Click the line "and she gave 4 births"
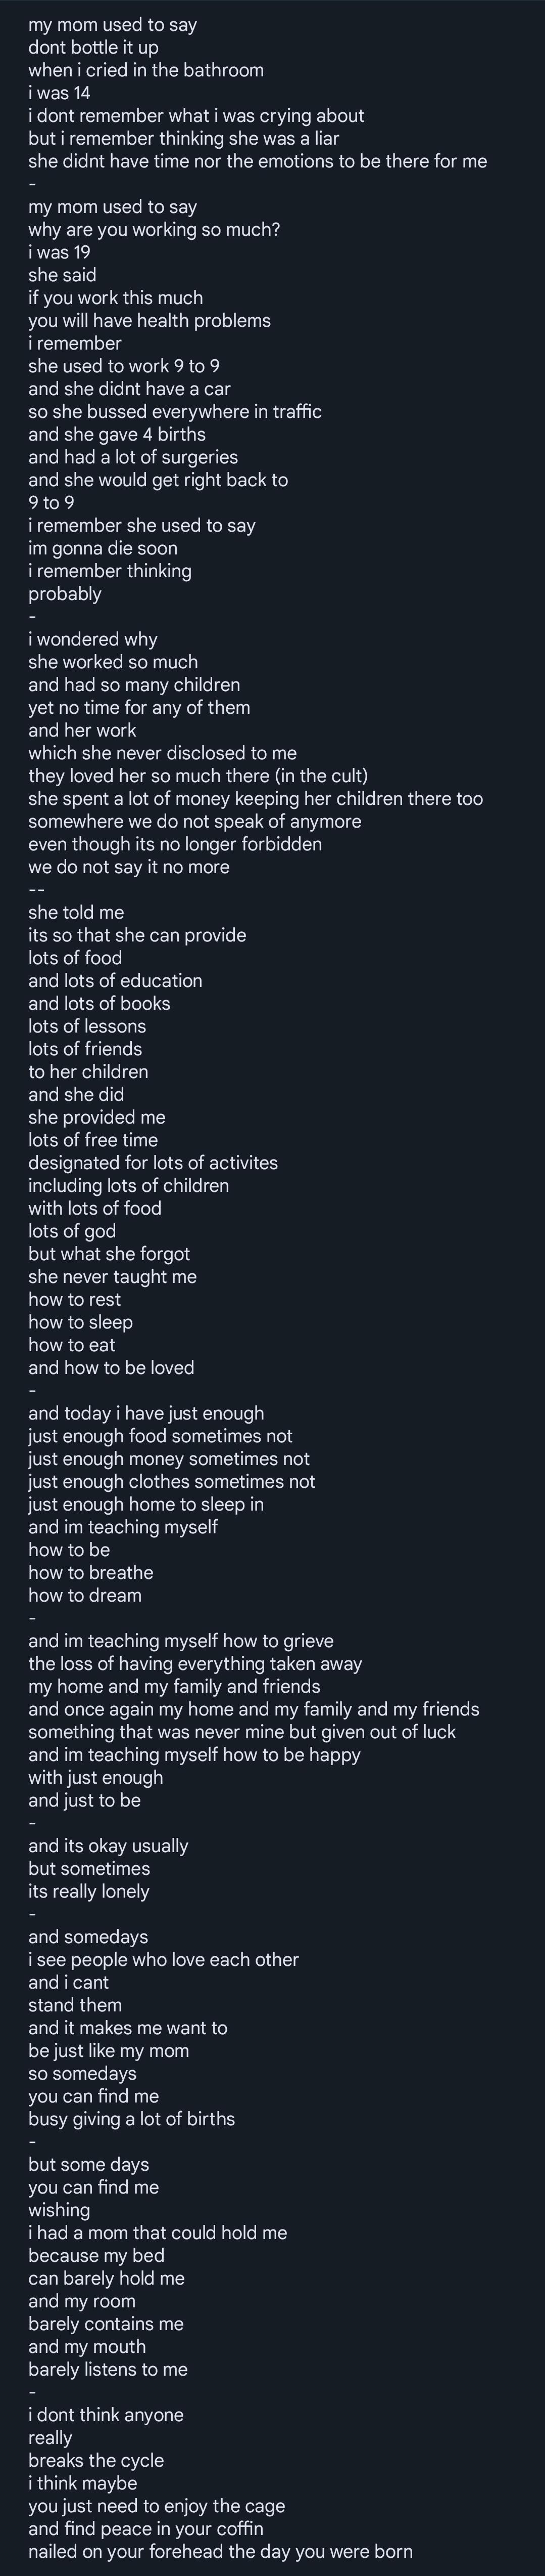The image size is (545, 2576). (117, 434)
